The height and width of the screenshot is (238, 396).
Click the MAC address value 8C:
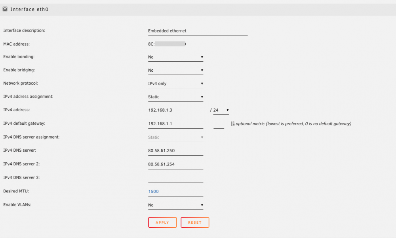point(167,44)
